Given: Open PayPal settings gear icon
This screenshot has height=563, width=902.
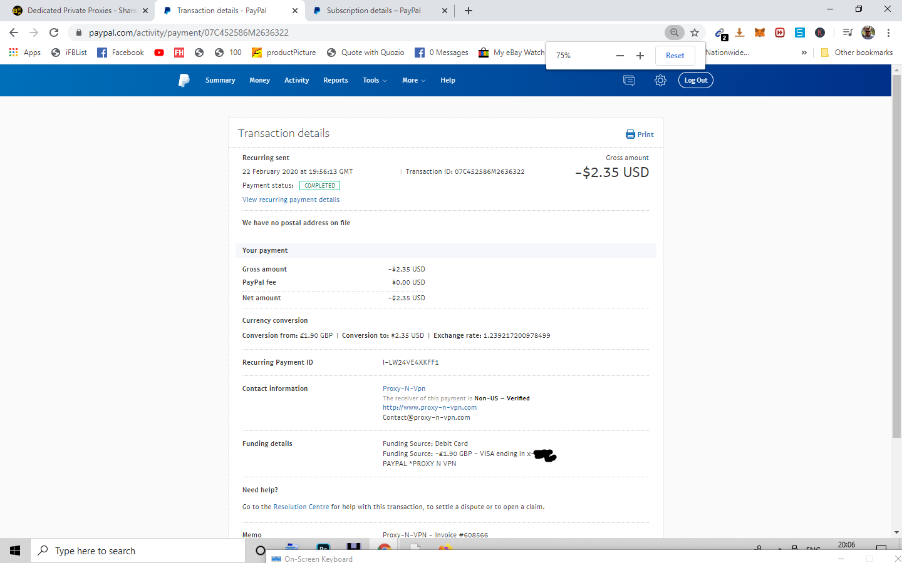Looking at the screenshot, I should click(x=660, y=80).
